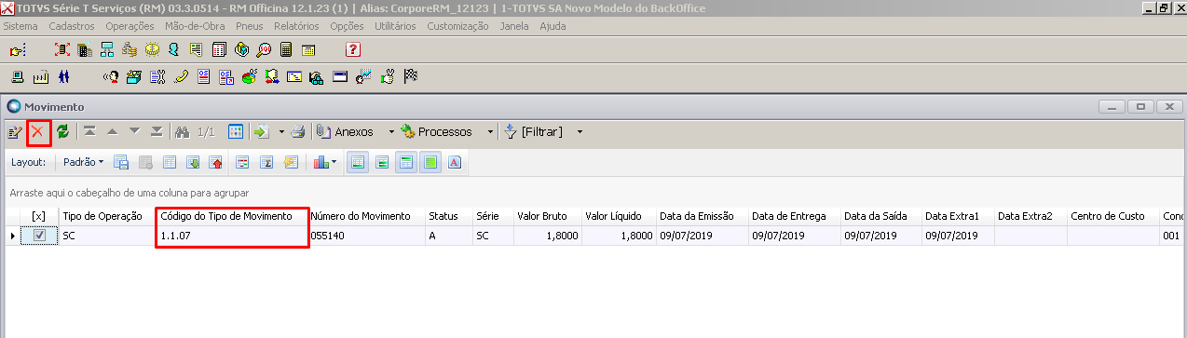Click the pointing hand toolbar icon
This screenshot has width=1187, height=338.
coord(17,50)
